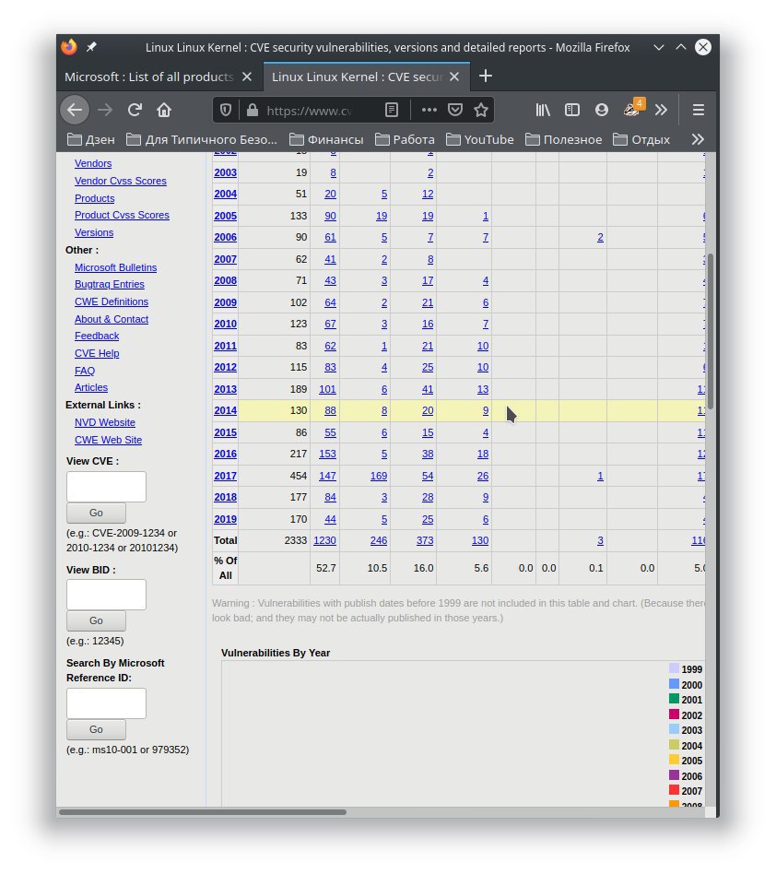Screen dimensions: 776x874
Task: Show more bookmarks with the chevron
Action: coord(698,139)
